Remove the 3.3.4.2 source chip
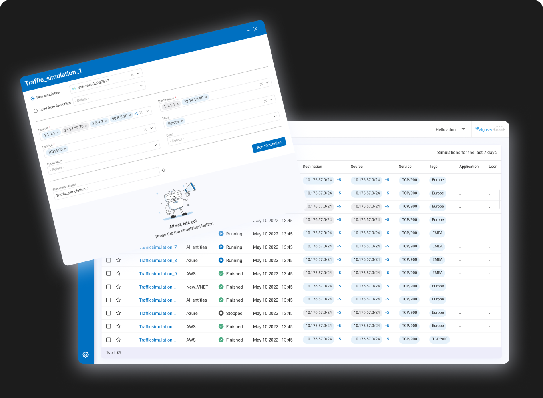 point(106,121)
